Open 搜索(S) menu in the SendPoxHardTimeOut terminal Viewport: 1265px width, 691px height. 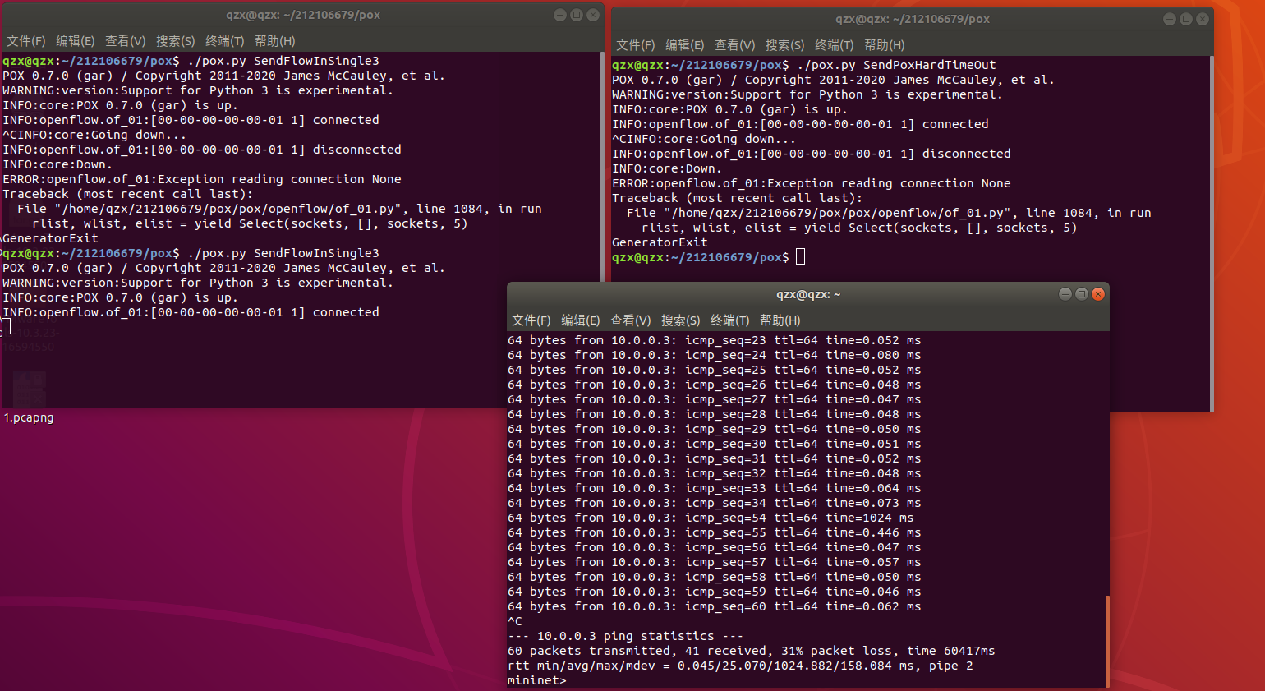point(785,45)
